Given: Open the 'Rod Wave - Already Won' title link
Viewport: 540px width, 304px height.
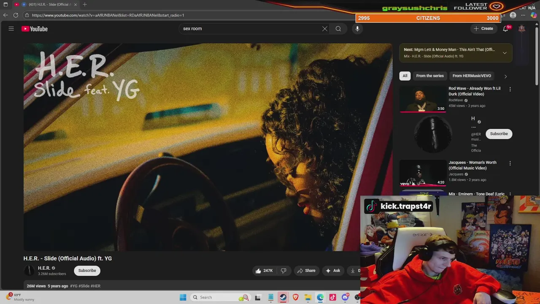Looking at the screenshot, I should (475, 91).
